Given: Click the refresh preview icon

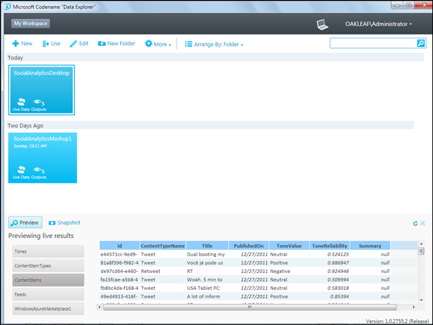Looking at the screenshot, I should click(x=415, y=223).
